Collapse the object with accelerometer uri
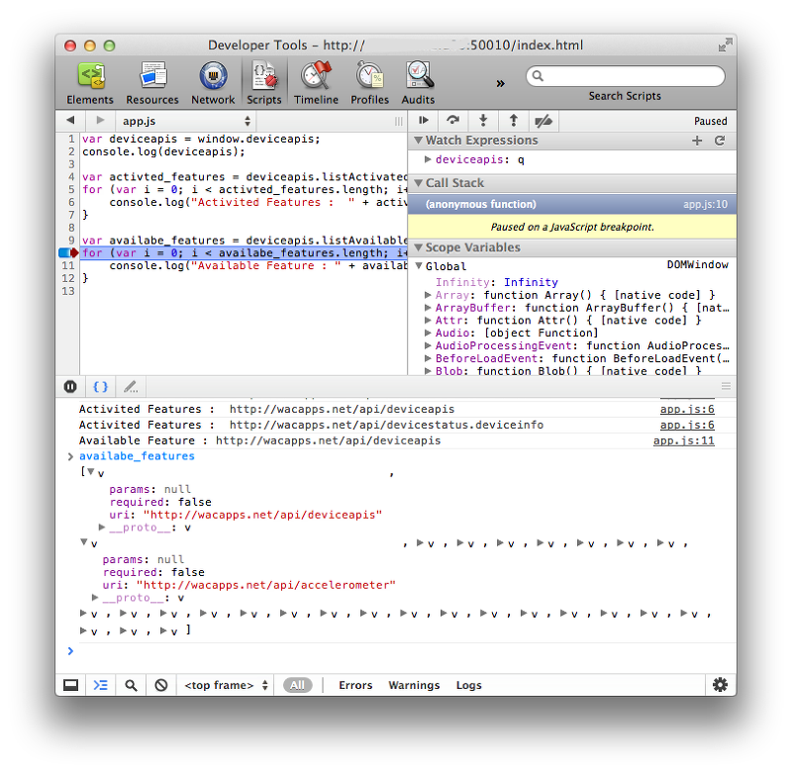This screenshot has width=792, height=773. (x=84, y=541)
